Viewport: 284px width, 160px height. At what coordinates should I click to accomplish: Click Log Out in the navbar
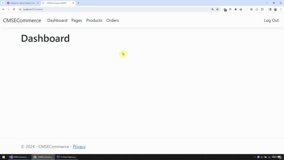271,20
